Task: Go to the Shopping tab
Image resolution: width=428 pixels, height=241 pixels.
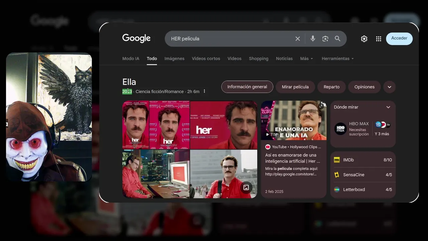Action: coord(258,59)
